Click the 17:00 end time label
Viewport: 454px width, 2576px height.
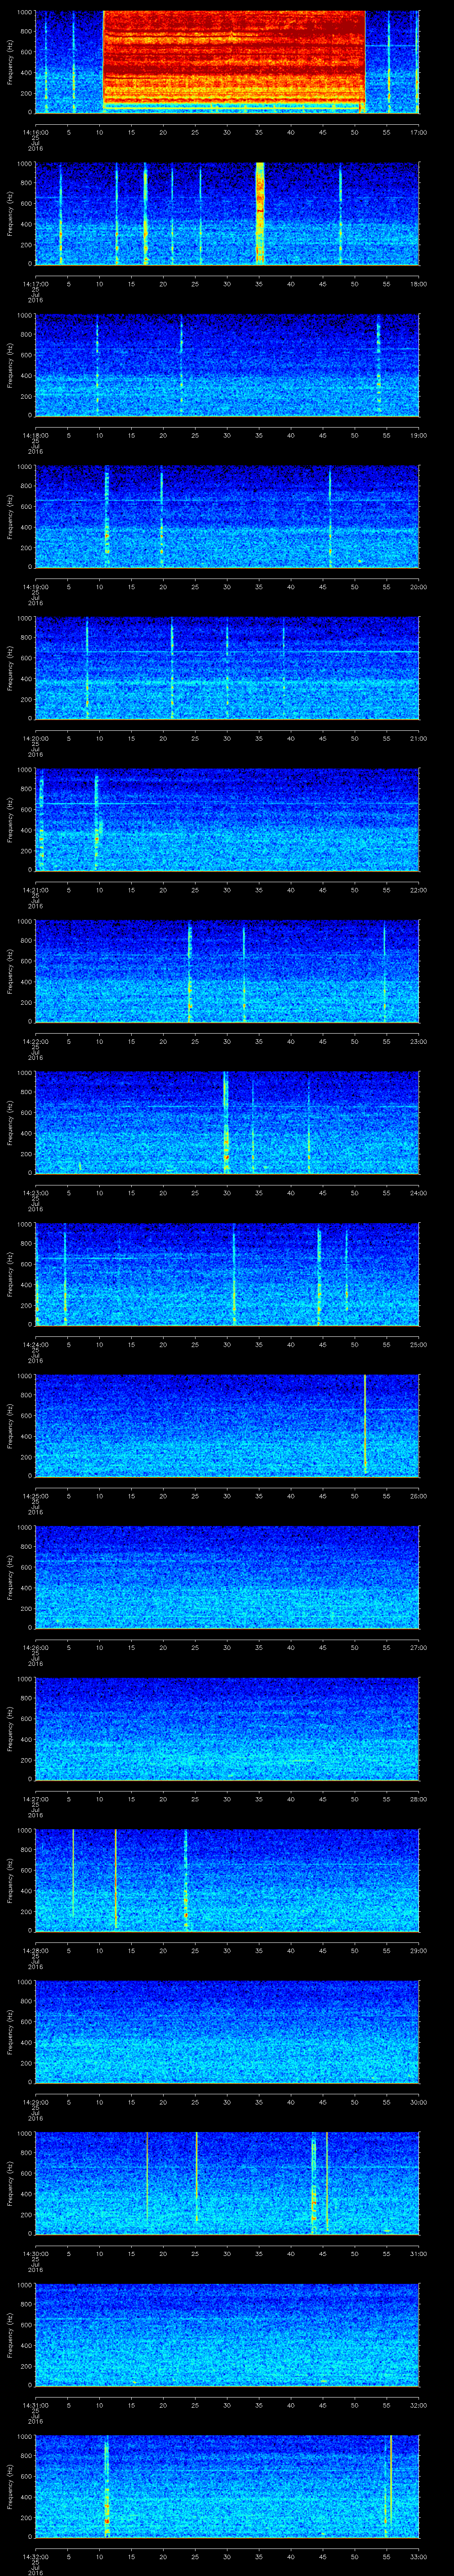click(418, 132)
